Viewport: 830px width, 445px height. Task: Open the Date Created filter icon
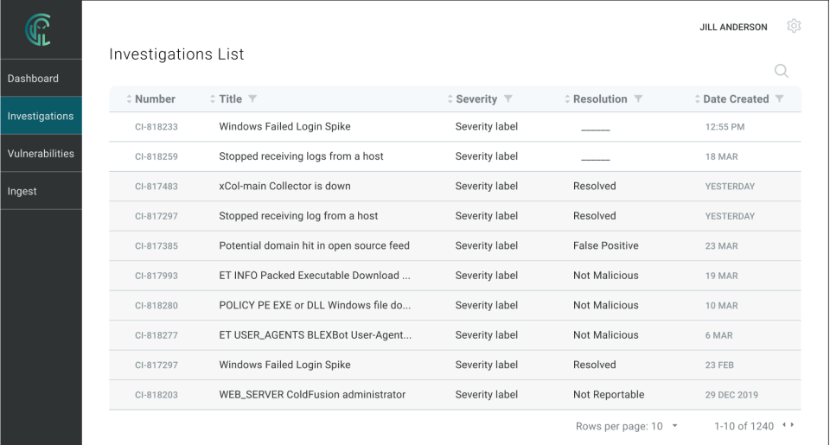point(780,99)
